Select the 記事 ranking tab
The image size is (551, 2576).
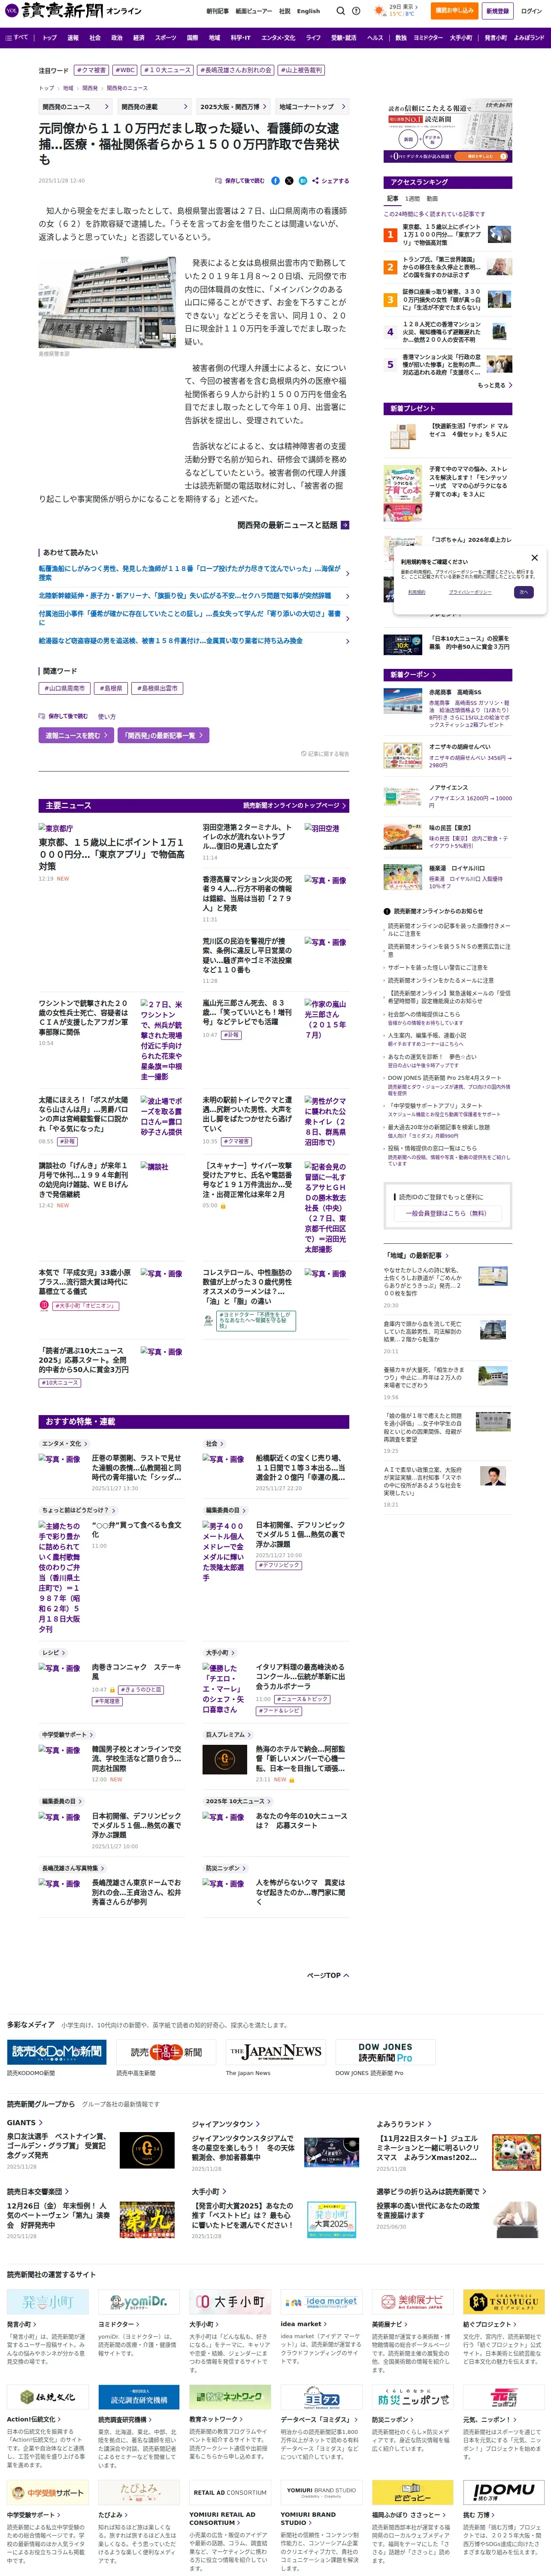click(x=393, y=199)
